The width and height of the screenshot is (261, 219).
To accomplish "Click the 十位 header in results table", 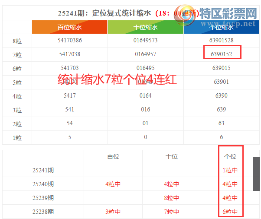I will pos(172,156).
